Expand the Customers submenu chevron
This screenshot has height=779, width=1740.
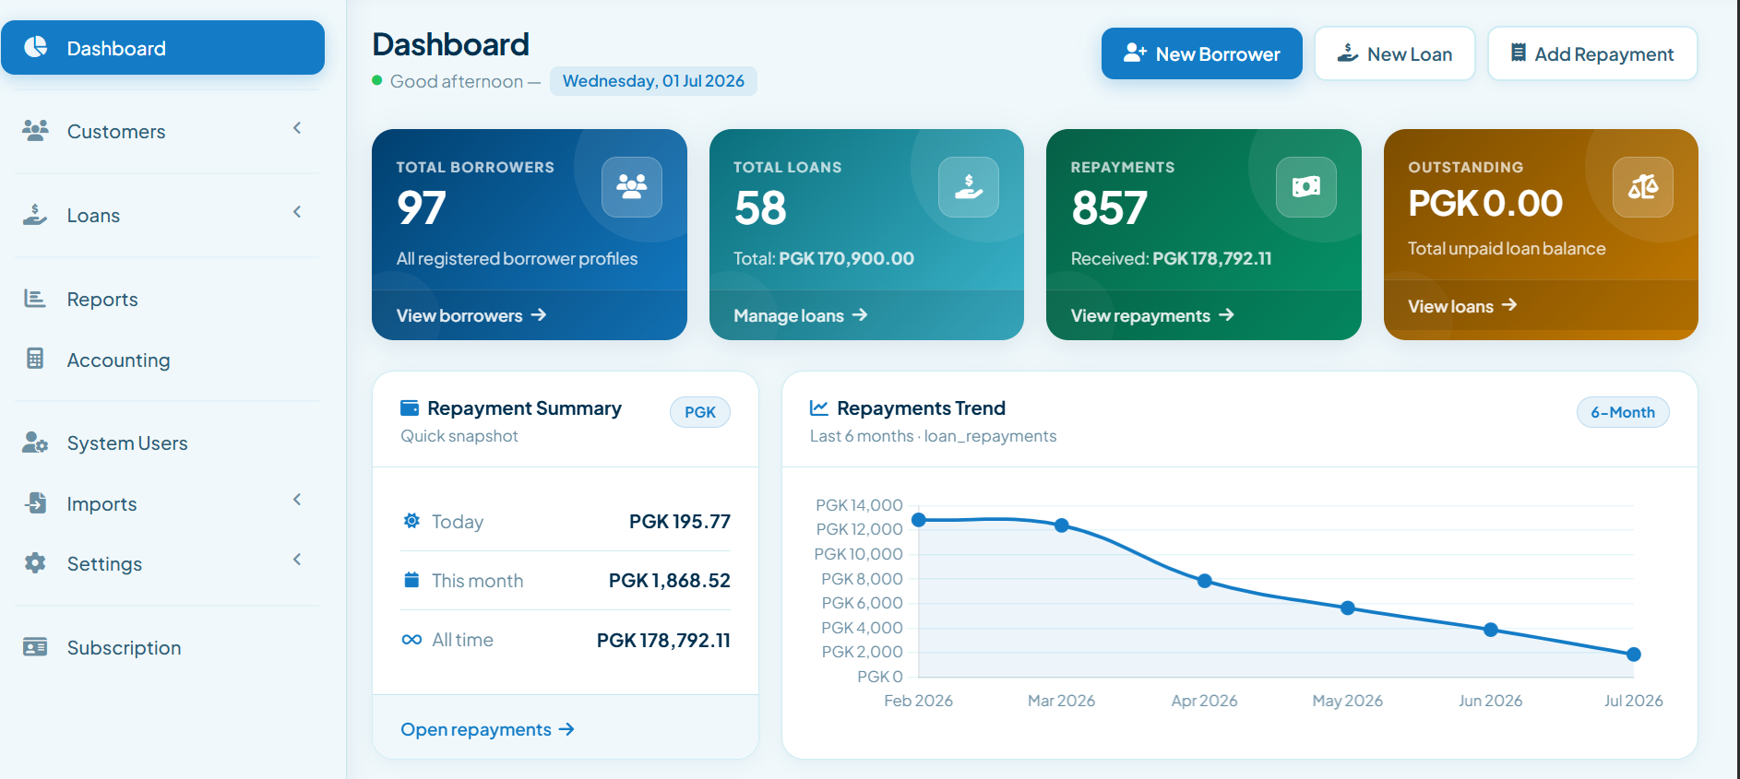[297, 128]
